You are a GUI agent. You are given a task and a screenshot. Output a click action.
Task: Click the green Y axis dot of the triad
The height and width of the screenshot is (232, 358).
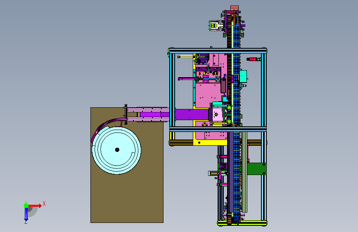coord(26,206)
